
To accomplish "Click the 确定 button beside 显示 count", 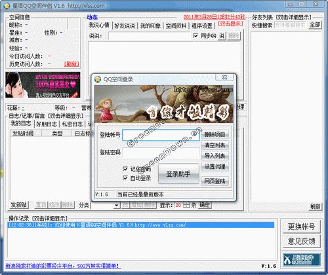I will coord(205,205).
